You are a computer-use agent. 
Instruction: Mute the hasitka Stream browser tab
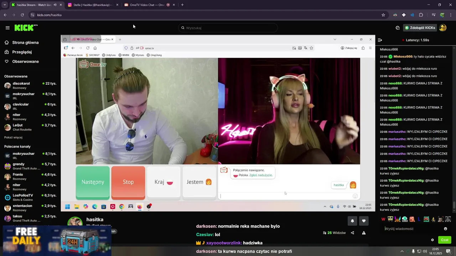pyautogui.click(x=55, y=5)
